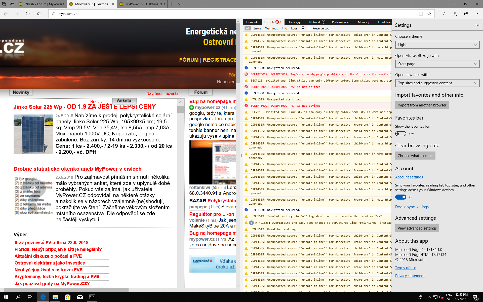Viewport: 483px width, 302px height.
Task: Turn off the sync settings toggle
Action: click(x=400, y=197)
